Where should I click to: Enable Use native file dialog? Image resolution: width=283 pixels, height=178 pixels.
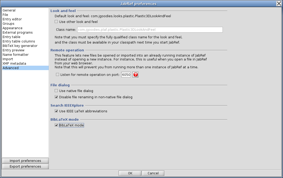pos(56,91)
